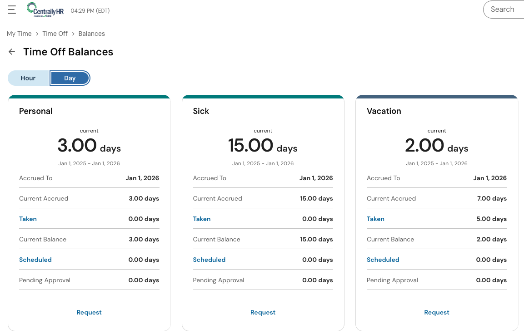The height and width of the screenshot is (334, 524).
Task: Request Sick time off
Action: point(263,312)
